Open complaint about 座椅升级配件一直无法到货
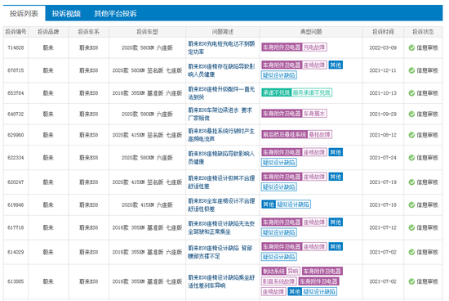 pos(221,93)
